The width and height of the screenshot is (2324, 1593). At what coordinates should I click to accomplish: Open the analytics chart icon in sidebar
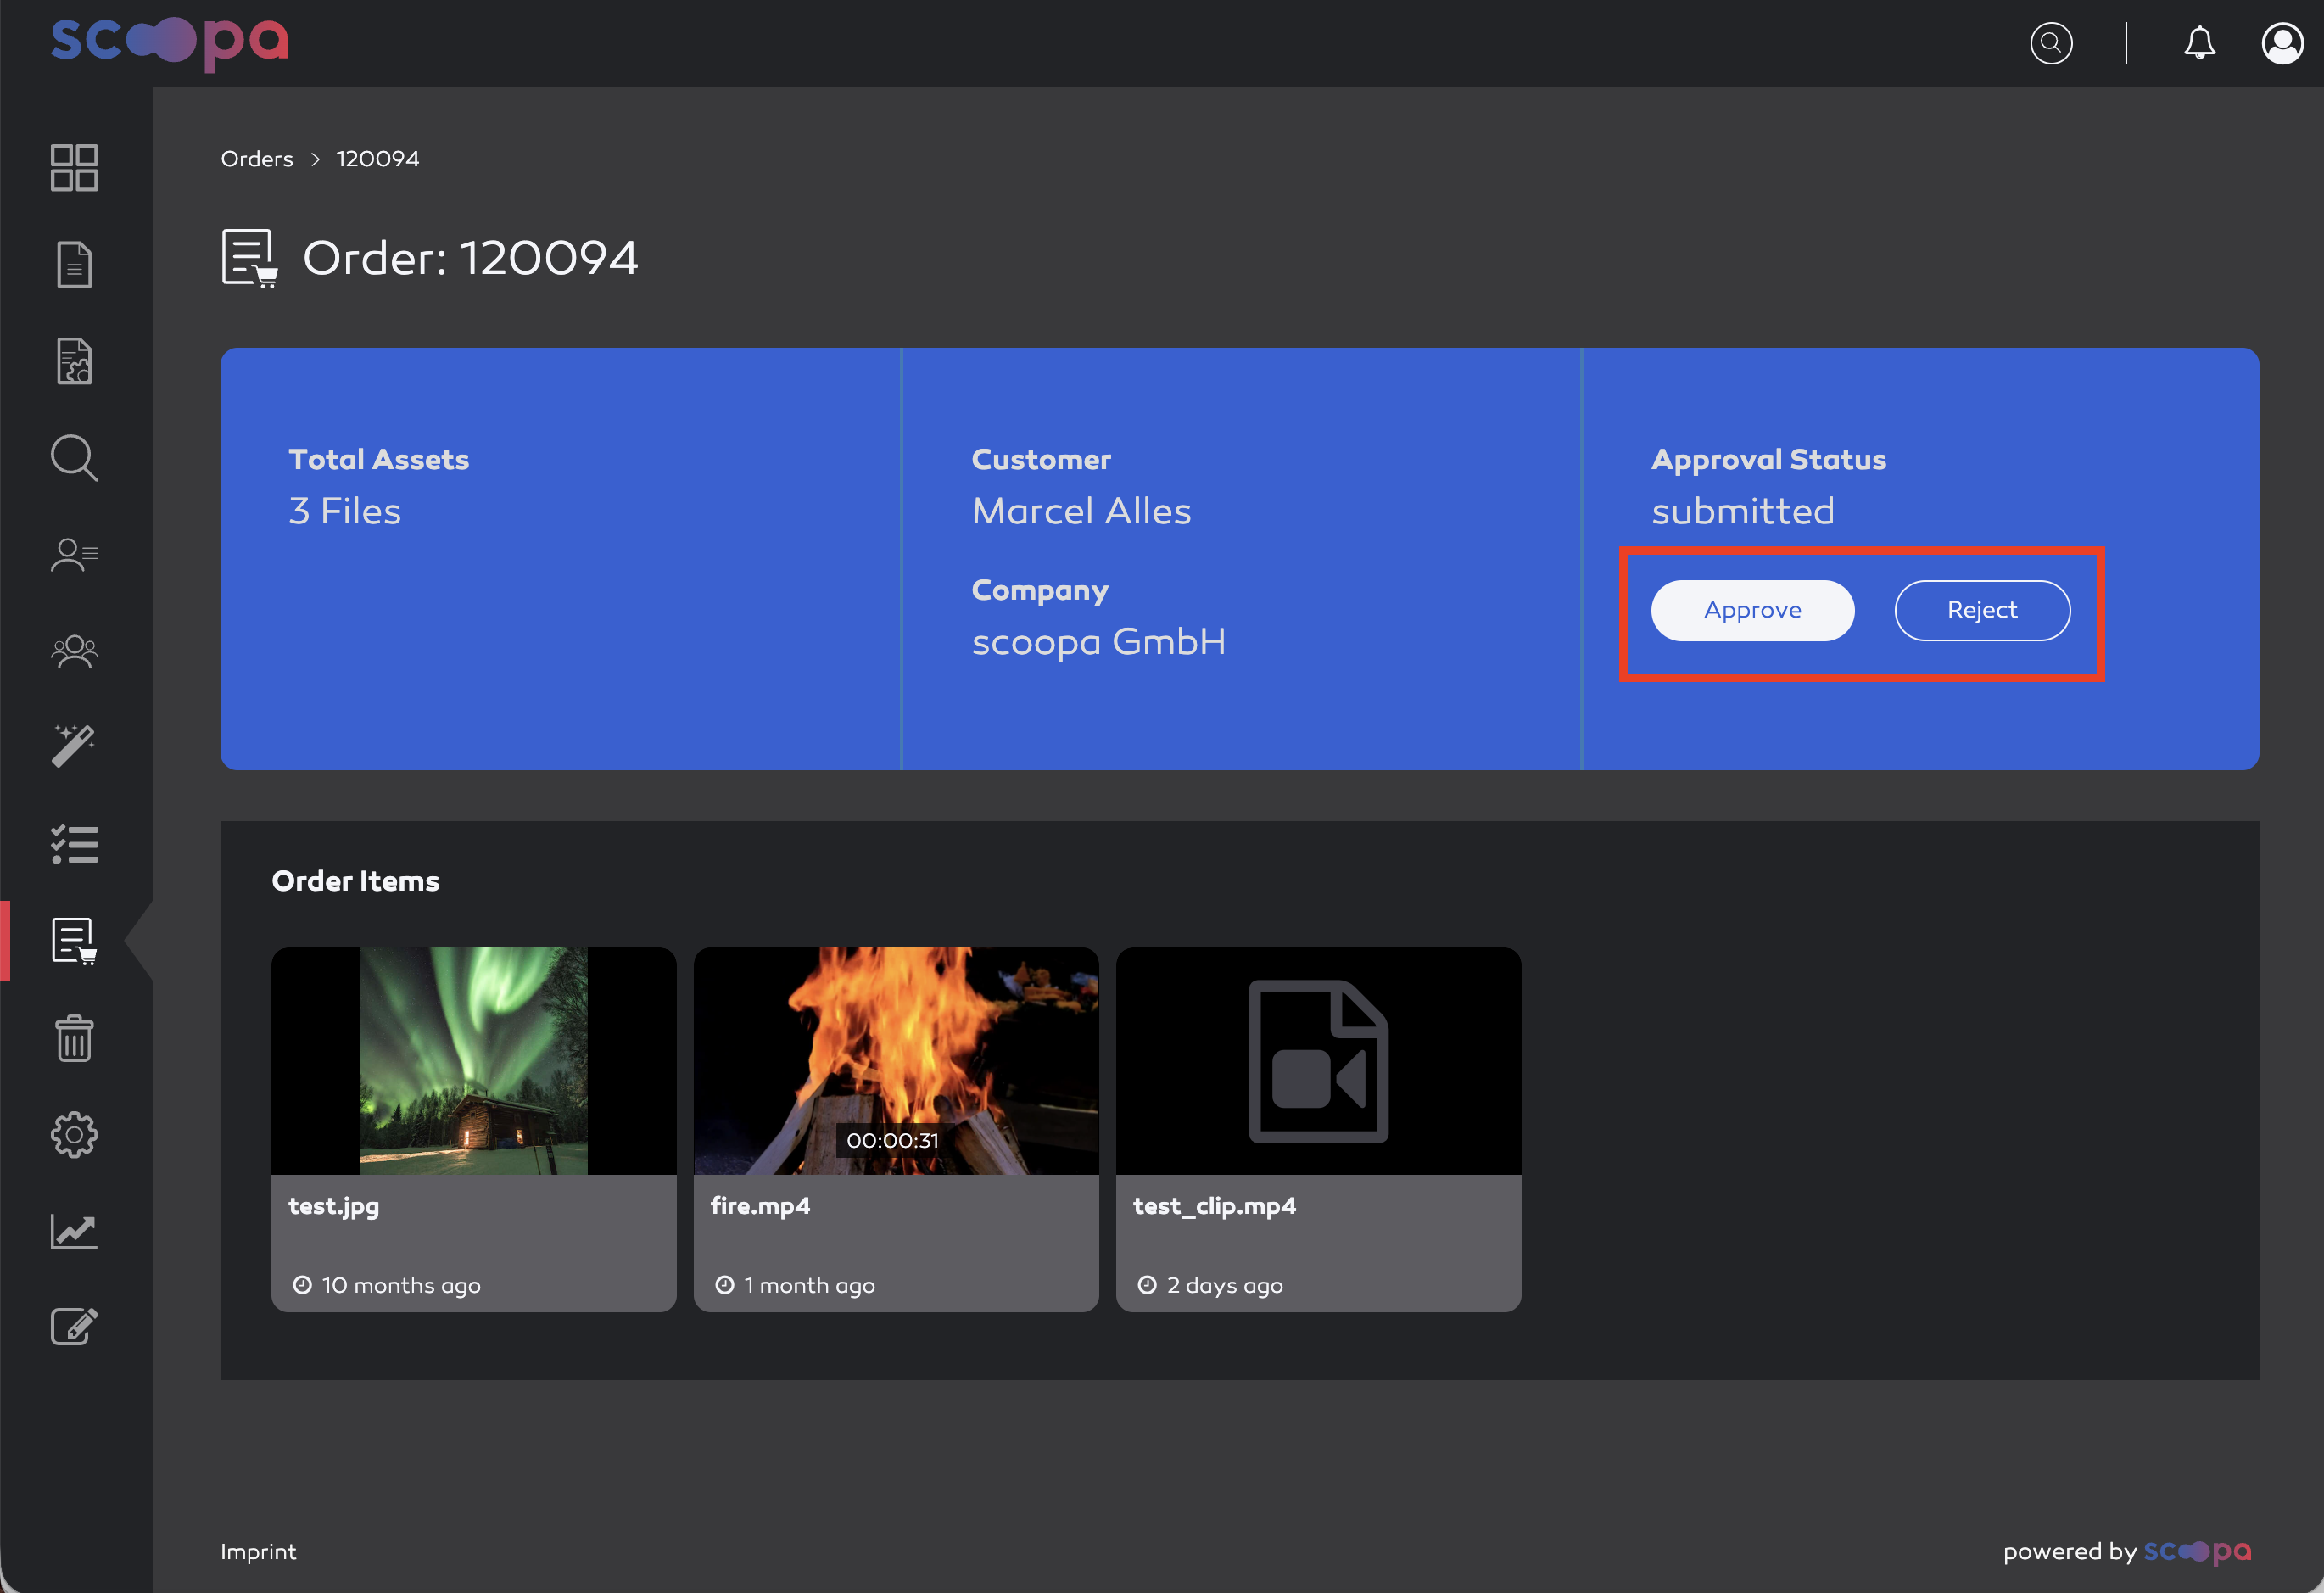click(74, 1232)
